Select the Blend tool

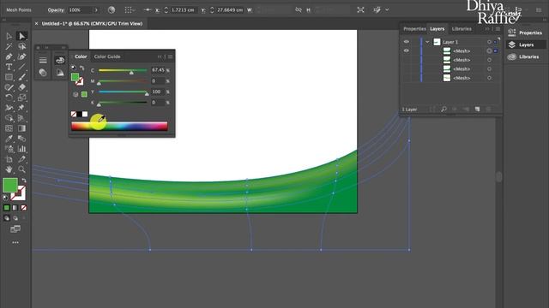[21, 139]
